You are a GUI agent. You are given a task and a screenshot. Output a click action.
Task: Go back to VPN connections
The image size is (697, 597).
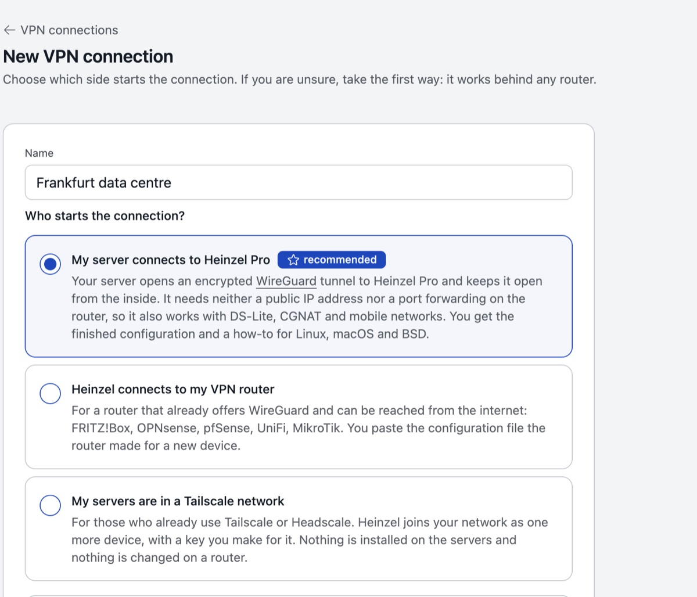(60, 30)
